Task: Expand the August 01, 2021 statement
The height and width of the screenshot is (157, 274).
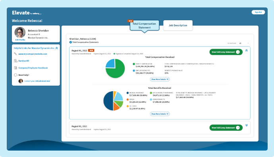Action: coord(246,125)
